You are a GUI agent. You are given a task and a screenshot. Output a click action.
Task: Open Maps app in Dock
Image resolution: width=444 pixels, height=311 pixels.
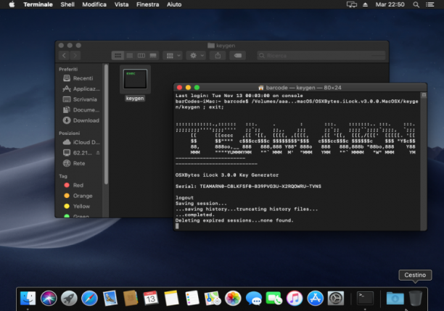tap(213, 298)
